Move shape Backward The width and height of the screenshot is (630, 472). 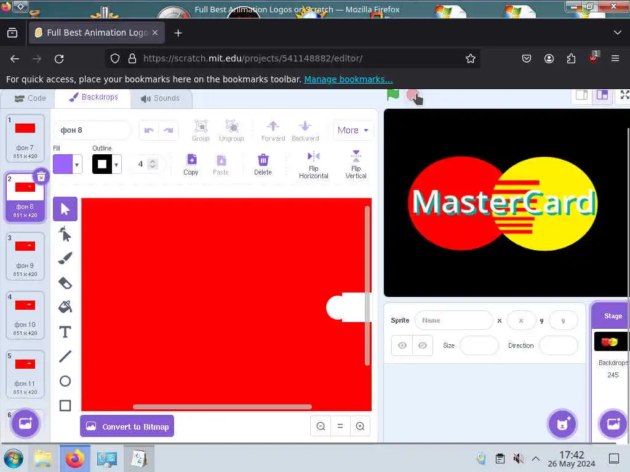(x=305, y=131)
